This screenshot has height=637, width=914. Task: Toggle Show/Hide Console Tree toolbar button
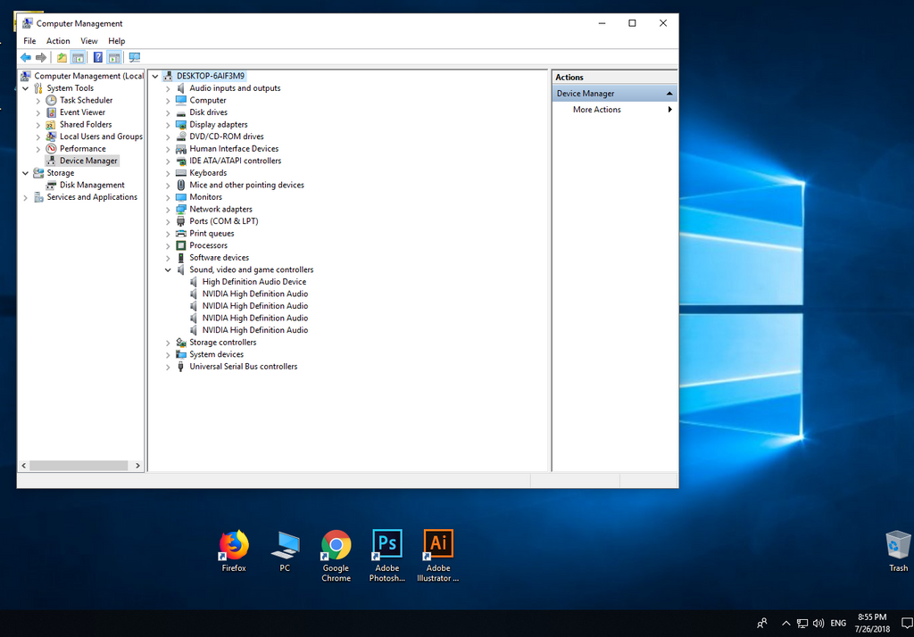(79, 58)
